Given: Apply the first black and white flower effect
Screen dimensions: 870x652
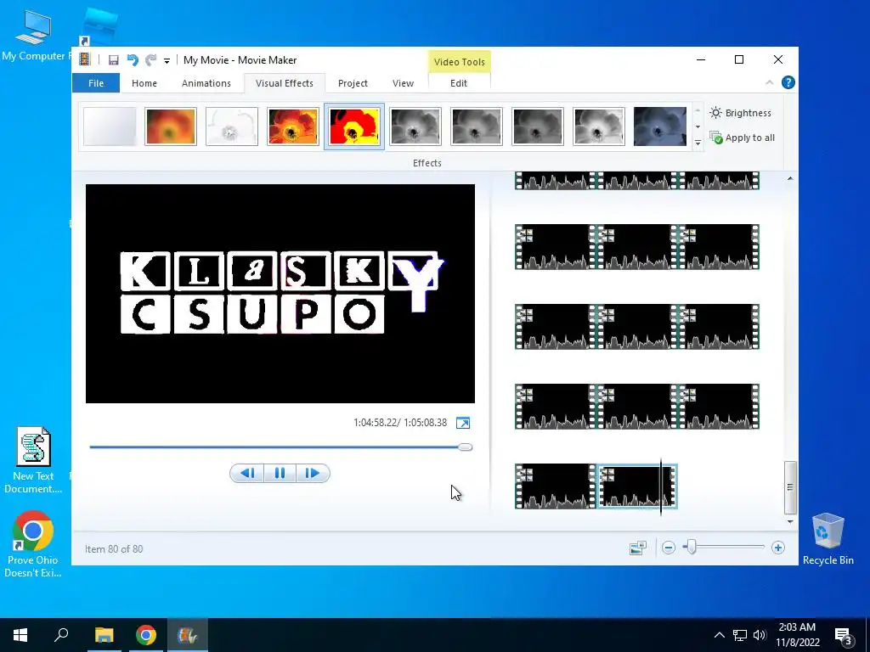Looking at the screenshot, I should (415, 126).
